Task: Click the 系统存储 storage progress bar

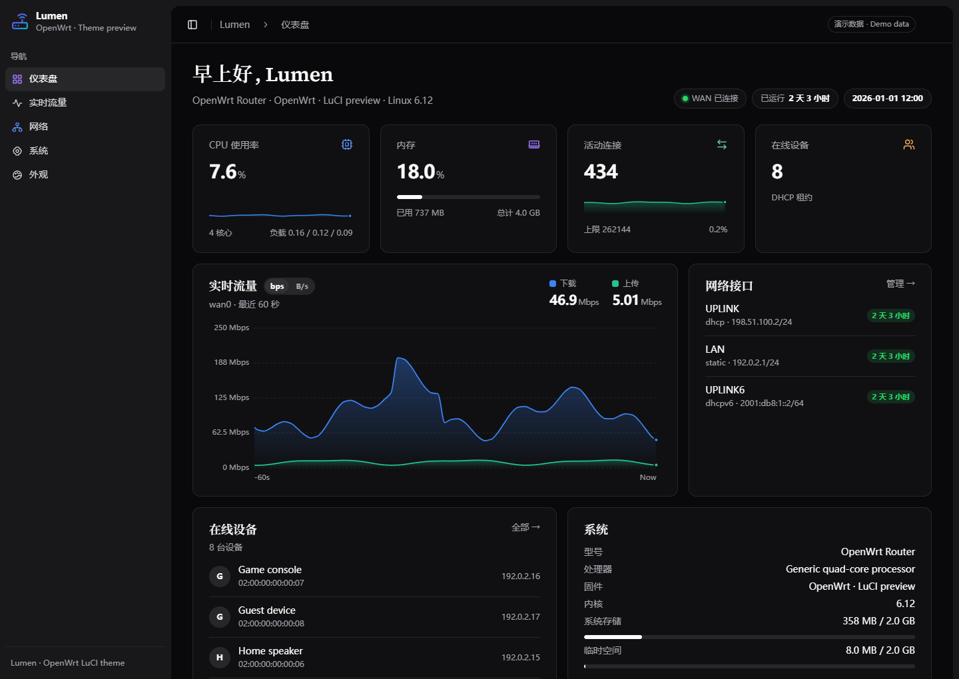Action: click(x=749, y=637)
